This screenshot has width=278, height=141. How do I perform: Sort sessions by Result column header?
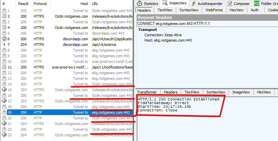click(23, 4)
